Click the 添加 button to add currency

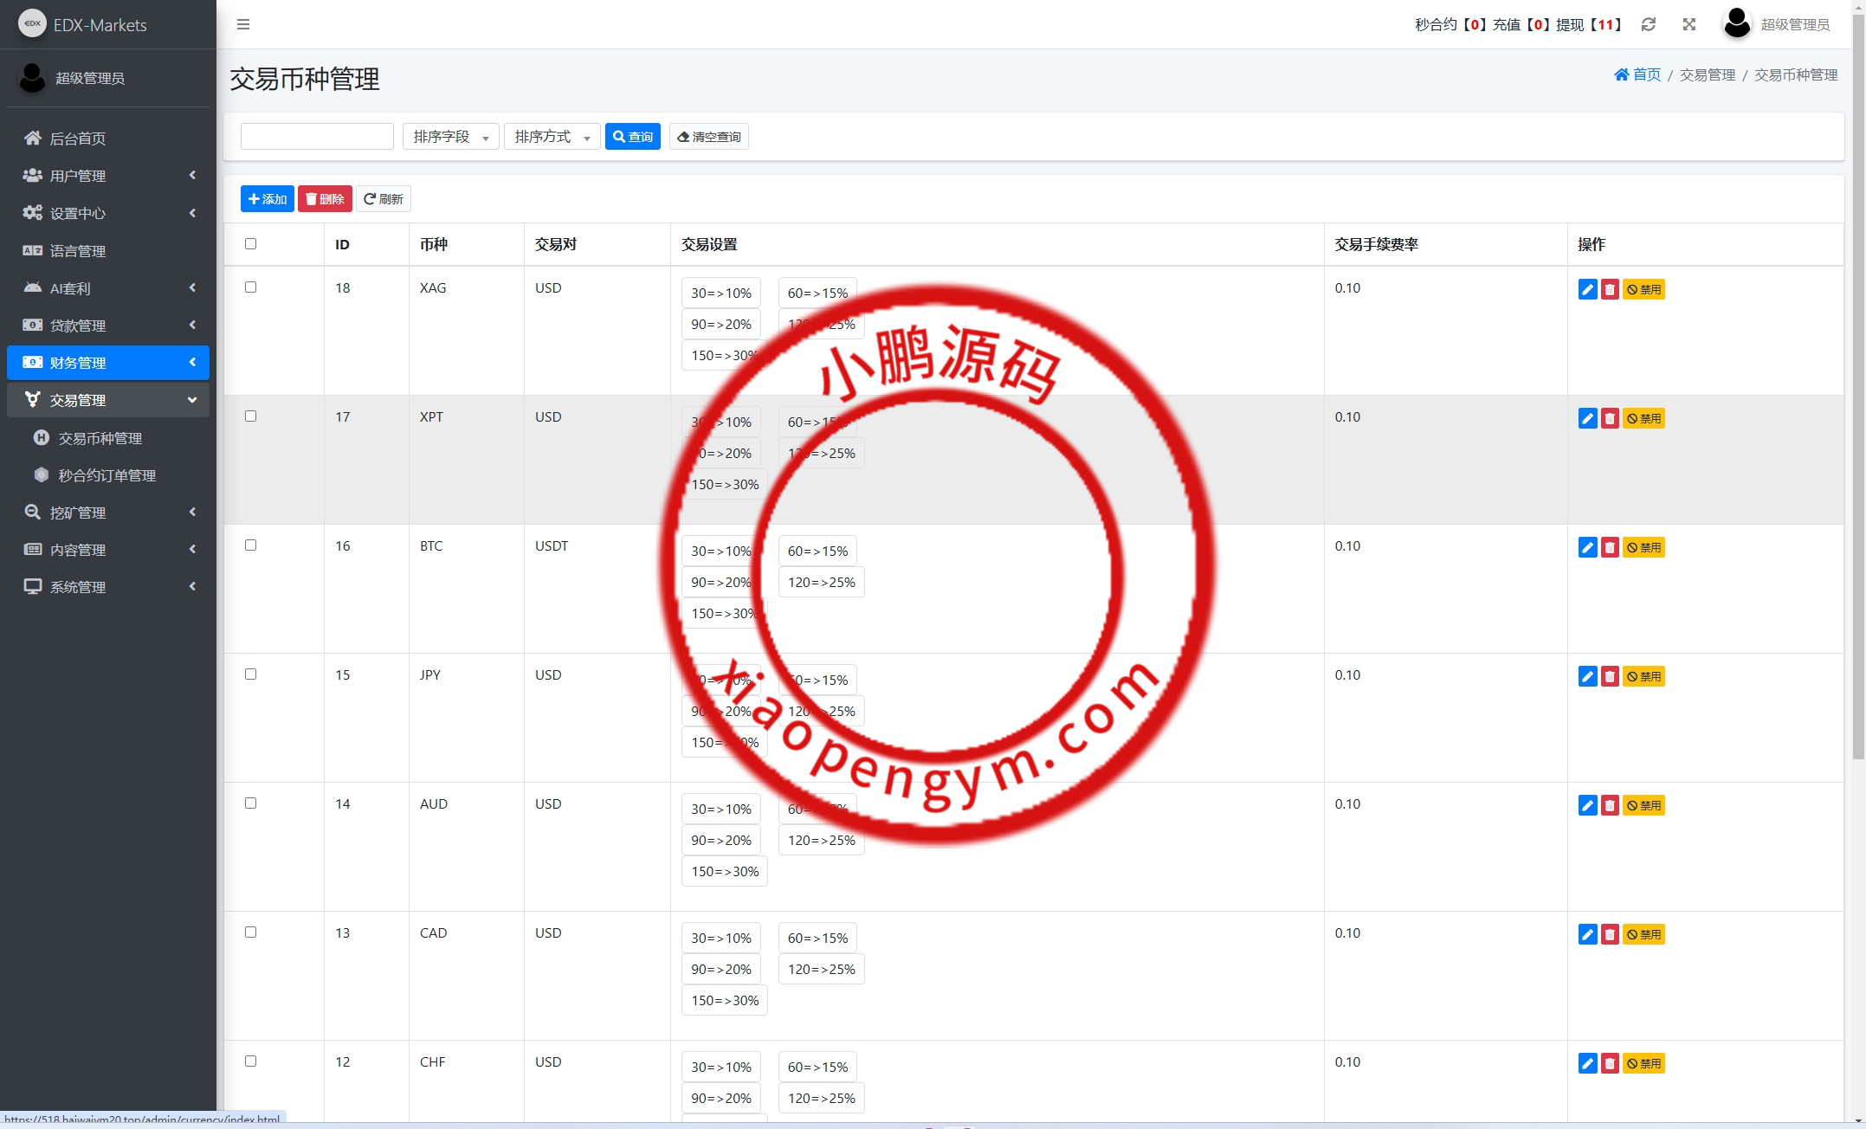267,198
